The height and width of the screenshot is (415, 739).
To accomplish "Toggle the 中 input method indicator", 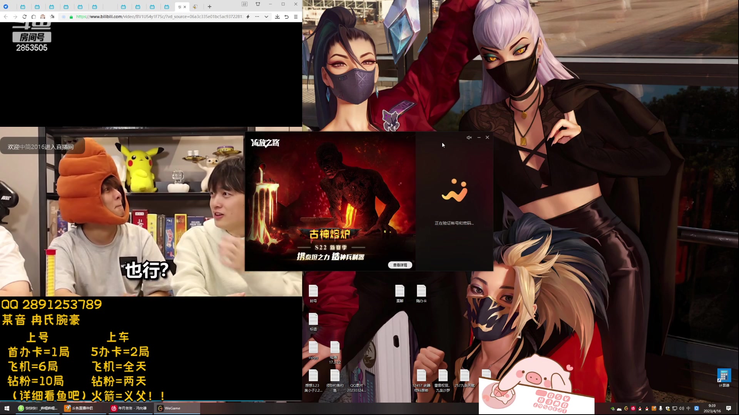I will [688, 408].
